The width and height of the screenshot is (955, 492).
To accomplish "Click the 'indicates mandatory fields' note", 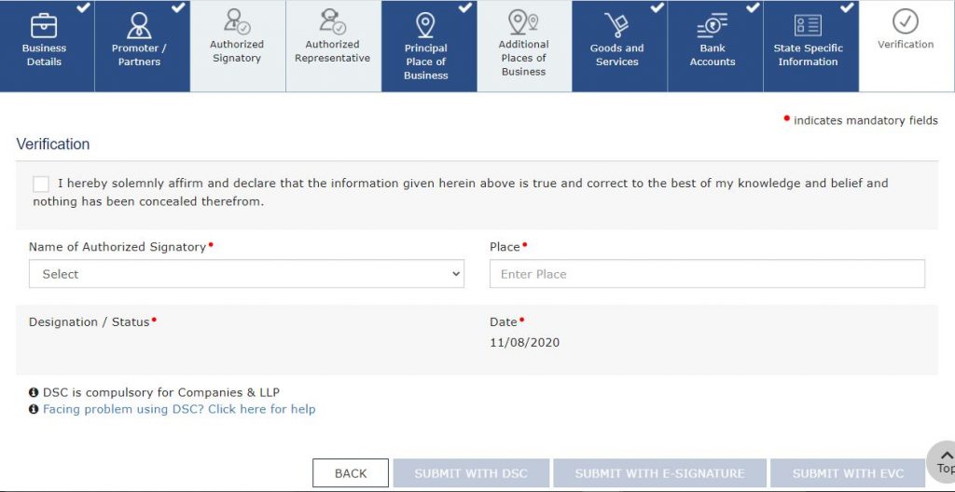I will [x=865, y=120].
